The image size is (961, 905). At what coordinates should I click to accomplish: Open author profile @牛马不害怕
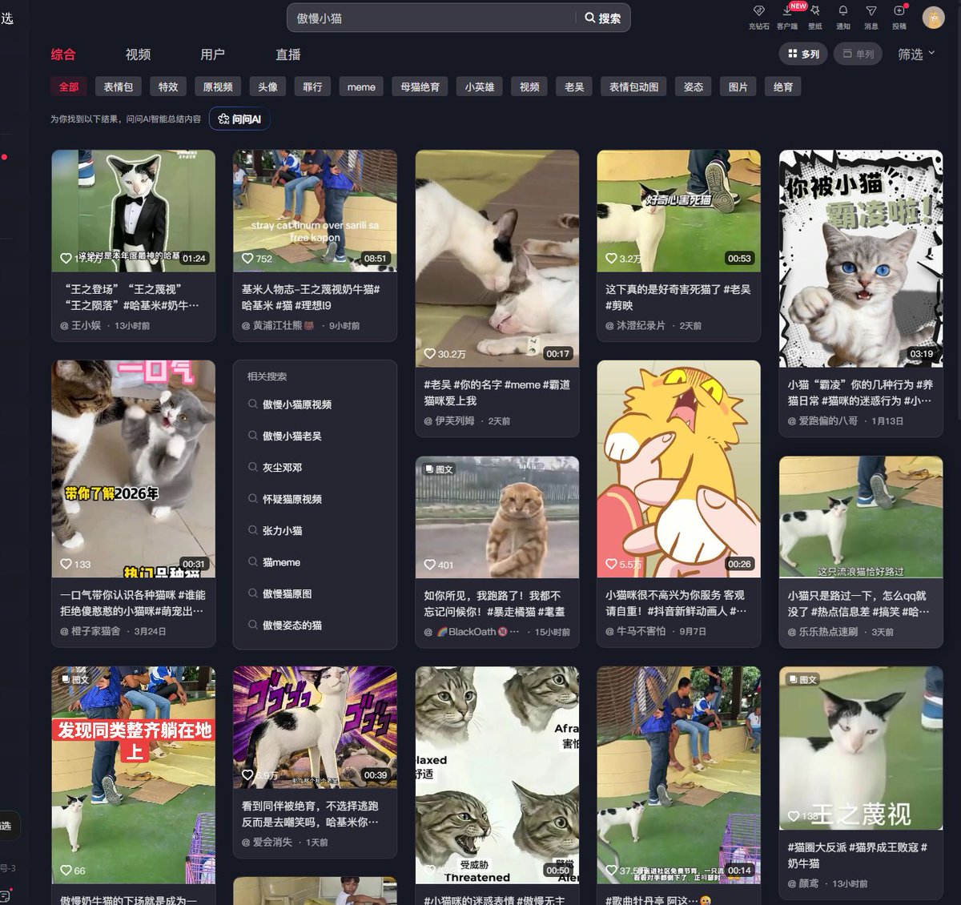(x=636, y=631)
